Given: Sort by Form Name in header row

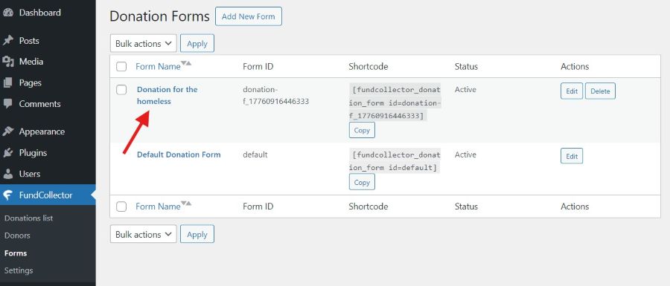Looking at the screenshot, I should [186, 63].
